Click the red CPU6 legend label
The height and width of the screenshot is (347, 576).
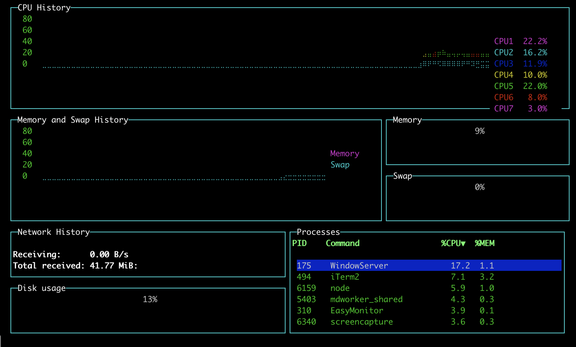[x=503, y=97]
